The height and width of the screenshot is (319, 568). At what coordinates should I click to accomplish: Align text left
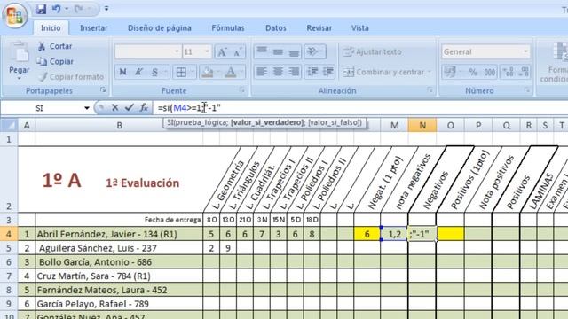262,72
